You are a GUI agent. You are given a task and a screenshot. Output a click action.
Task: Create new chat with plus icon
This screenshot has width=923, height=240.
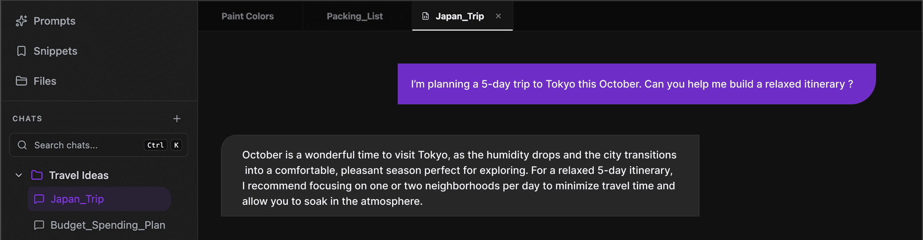[x=177, y=118]
